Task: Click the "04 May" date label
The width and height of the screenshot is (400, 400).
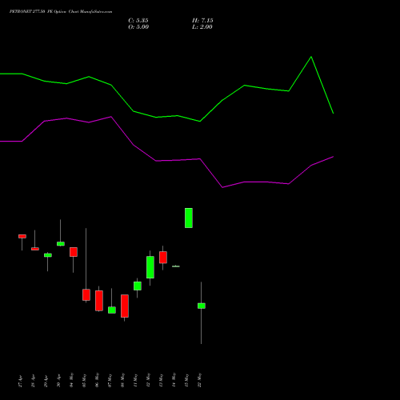Action: pos(72,380)
